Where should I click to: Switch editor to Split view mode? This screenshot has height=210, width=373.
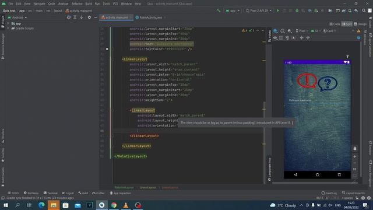347,24
